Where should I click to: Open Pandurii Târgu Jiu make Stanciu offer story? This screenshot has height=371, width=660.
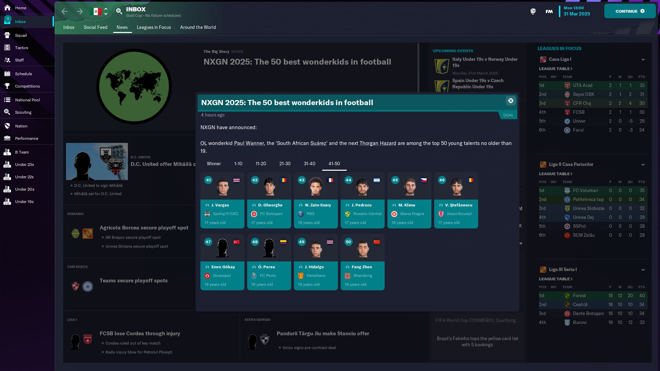(x=323, y=334)
